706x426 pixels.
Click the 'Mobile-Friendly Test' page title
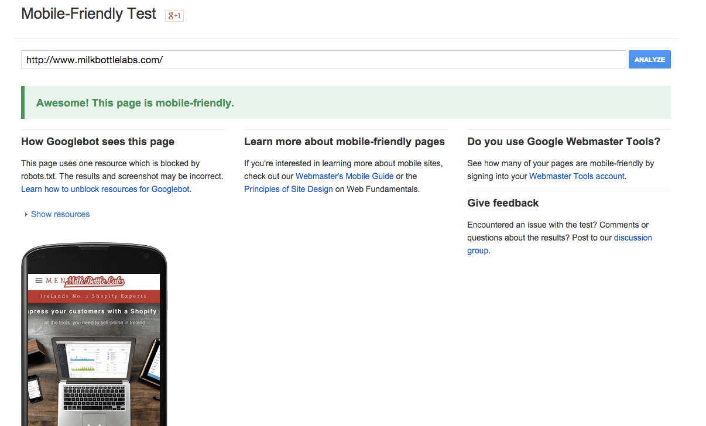(89, 13)
